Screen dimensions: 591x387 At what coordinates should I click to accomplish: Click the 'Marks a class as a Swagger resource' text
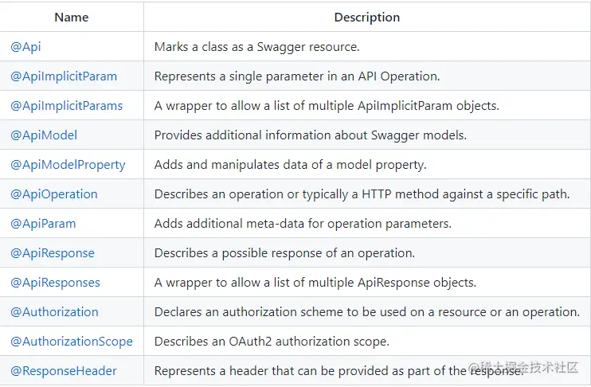[x=257, y=47]
